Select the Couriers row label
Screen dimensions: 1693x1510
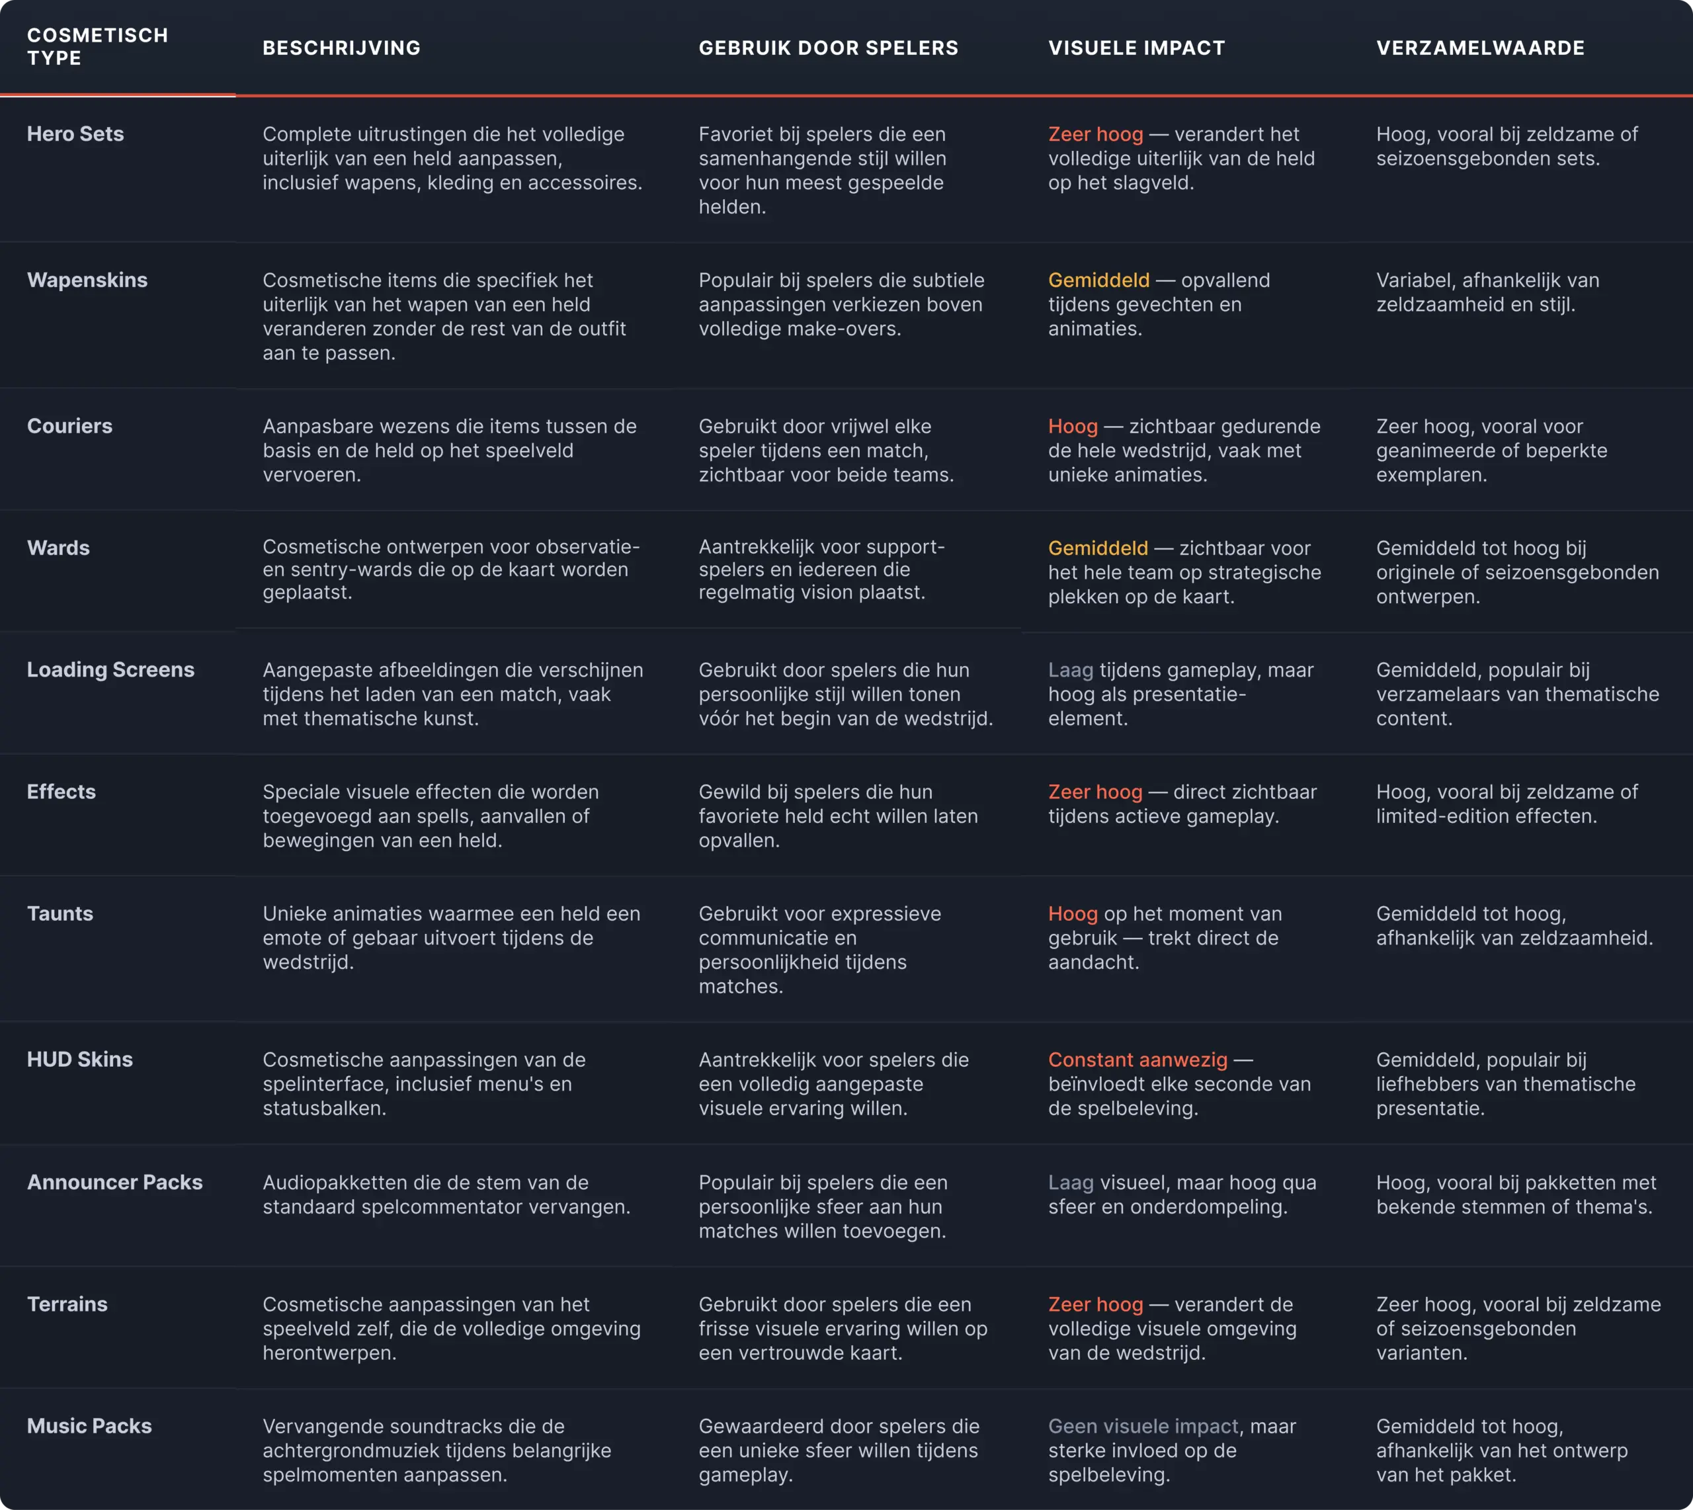69,426
